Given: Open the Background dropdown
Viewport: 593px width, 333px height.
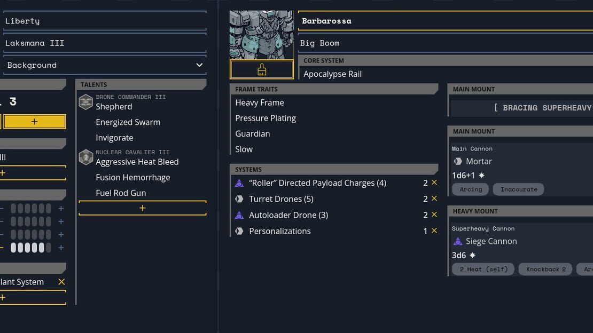Looking at the screenshot, I should [105, 65].
